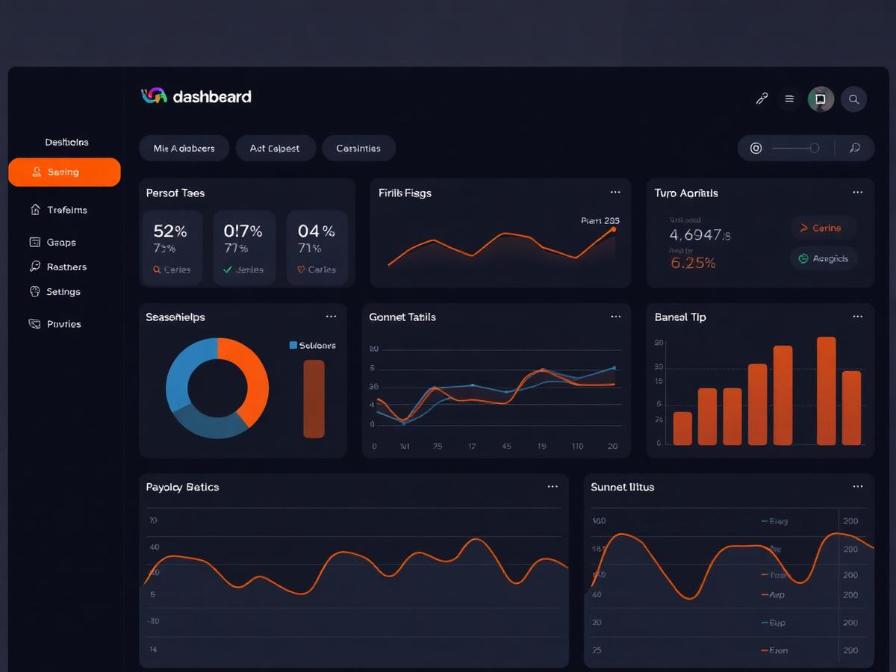The height and width of the screenshot is (672, 896).
Task: Click the round search button in header
Action: (853, 99)
